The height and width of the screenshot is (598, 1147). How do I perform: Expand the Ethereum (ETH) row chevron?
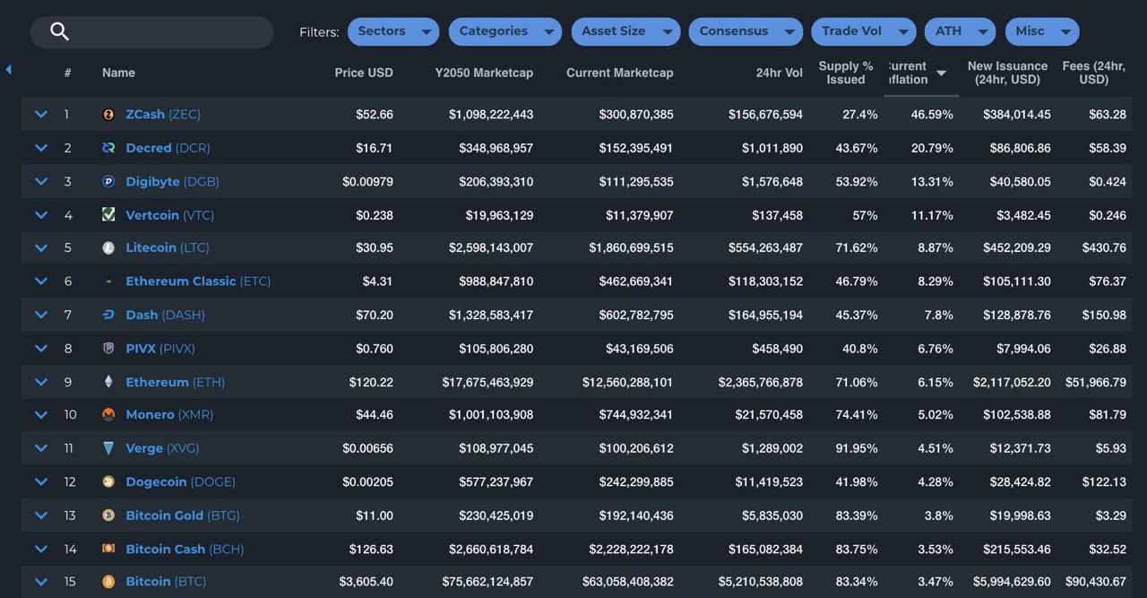40,381
